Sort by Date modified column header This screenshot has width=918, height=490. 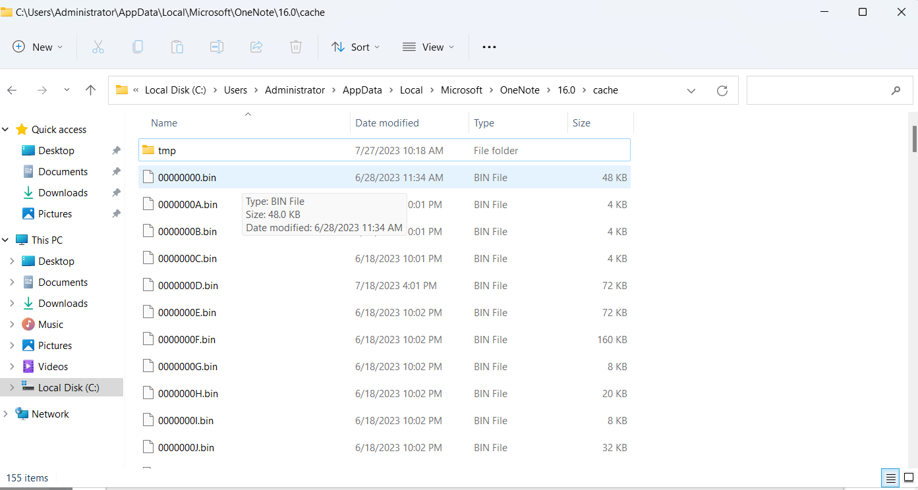pos(387,123)
